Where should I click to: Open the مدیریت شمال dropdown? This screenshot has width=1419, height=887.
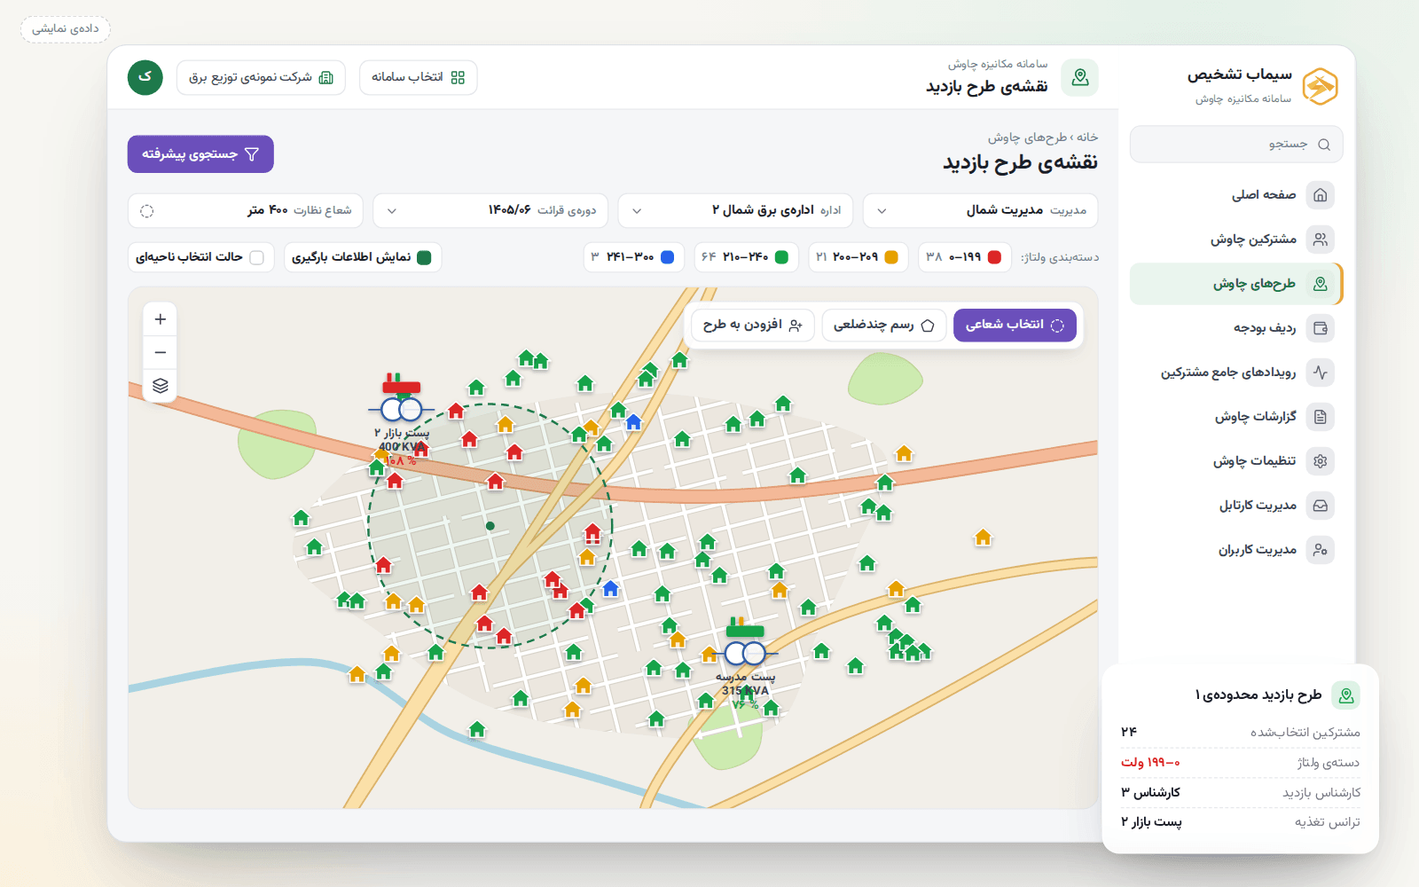(x=981, y=211)
